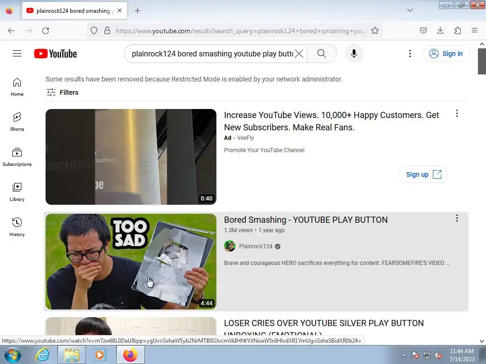This screenshot has height=364, width=486.
Task: Click the page scrollbar down arrow
Action: point(482,341)
